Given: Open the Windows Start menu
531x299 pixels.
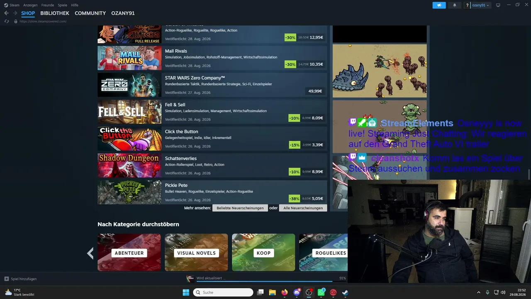Looking at the screenshot, I should click(x=186, y=292).
